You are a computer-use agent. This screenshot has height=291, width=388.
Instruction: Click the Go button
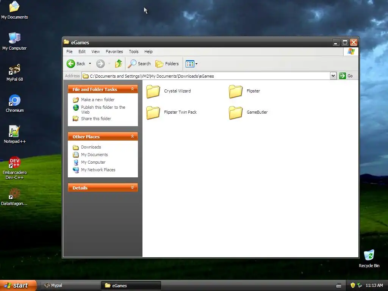click(346, 76)
